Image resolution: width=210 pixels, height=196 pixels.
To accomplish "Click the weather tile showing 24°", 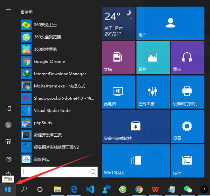I will 118,23.
